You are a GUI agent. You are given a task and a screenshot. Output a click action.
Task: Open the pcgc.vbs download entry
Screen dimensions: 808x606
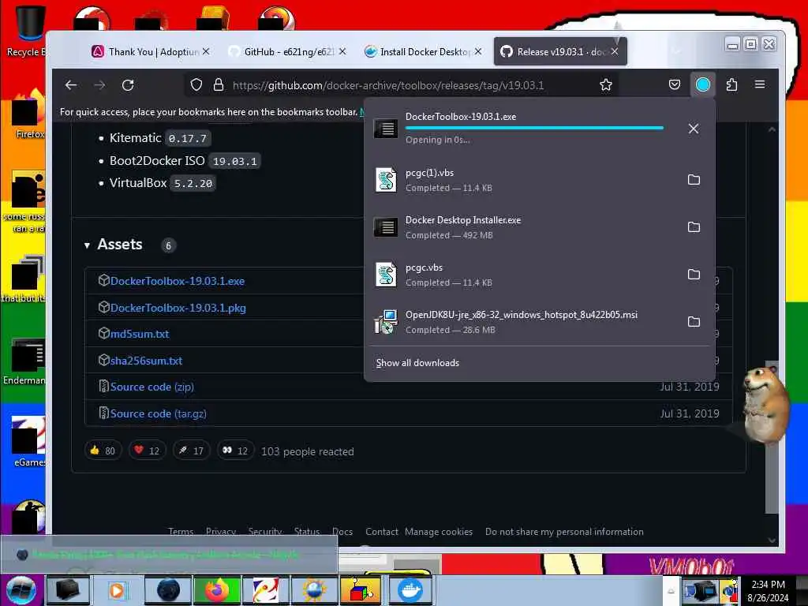click(521, 275)
